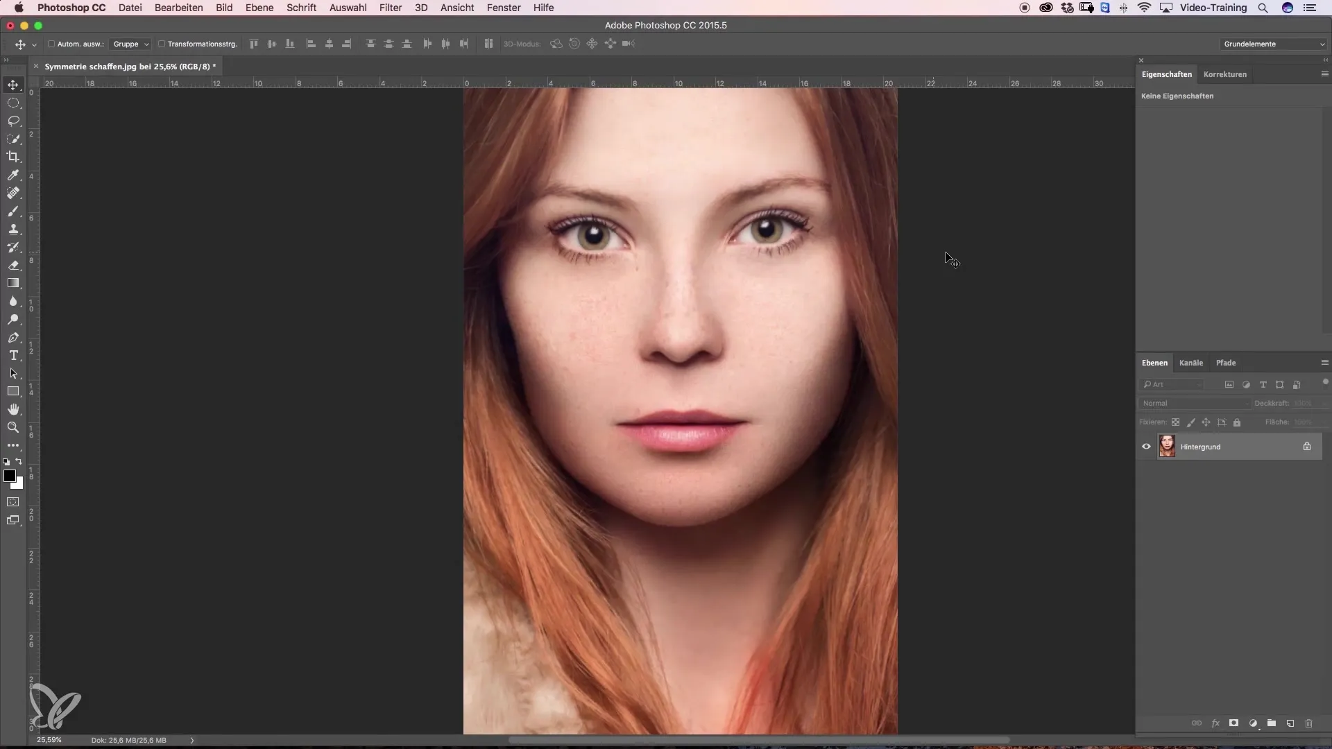Open the Grundelemente workspace dropdown
Viewport: 1332px width, 749px height.
point(1273,44)
